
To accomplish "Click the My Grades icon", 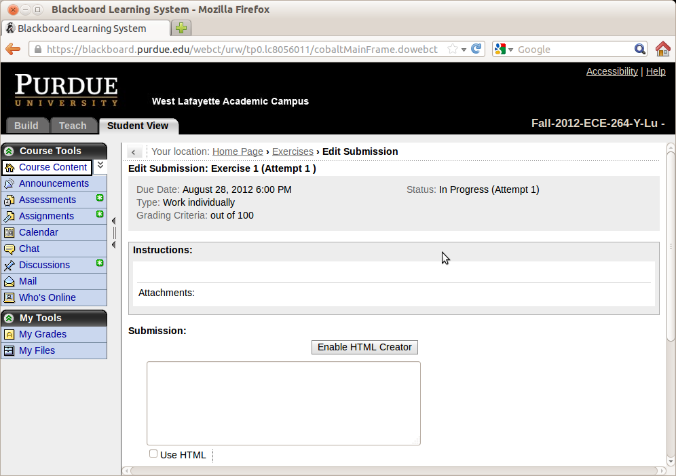I will pos(10,334).
